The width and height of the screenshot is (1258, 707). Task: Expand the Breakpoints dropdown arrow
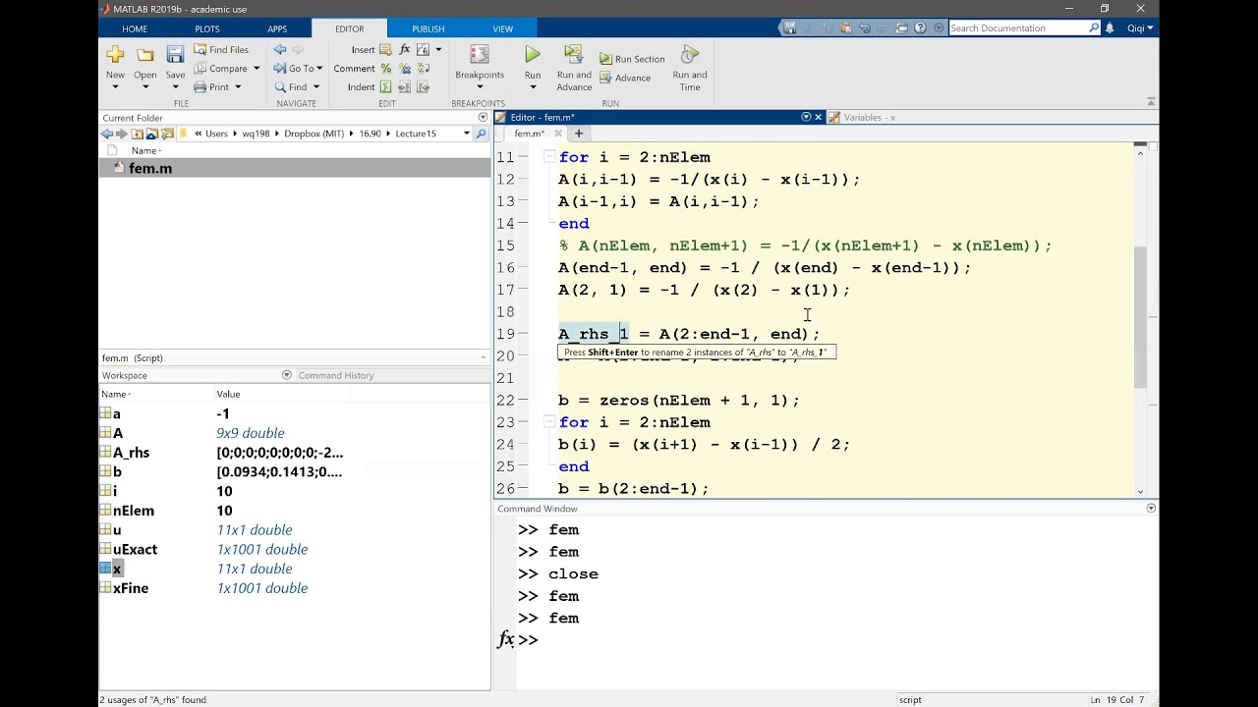[x=480, y=86]
